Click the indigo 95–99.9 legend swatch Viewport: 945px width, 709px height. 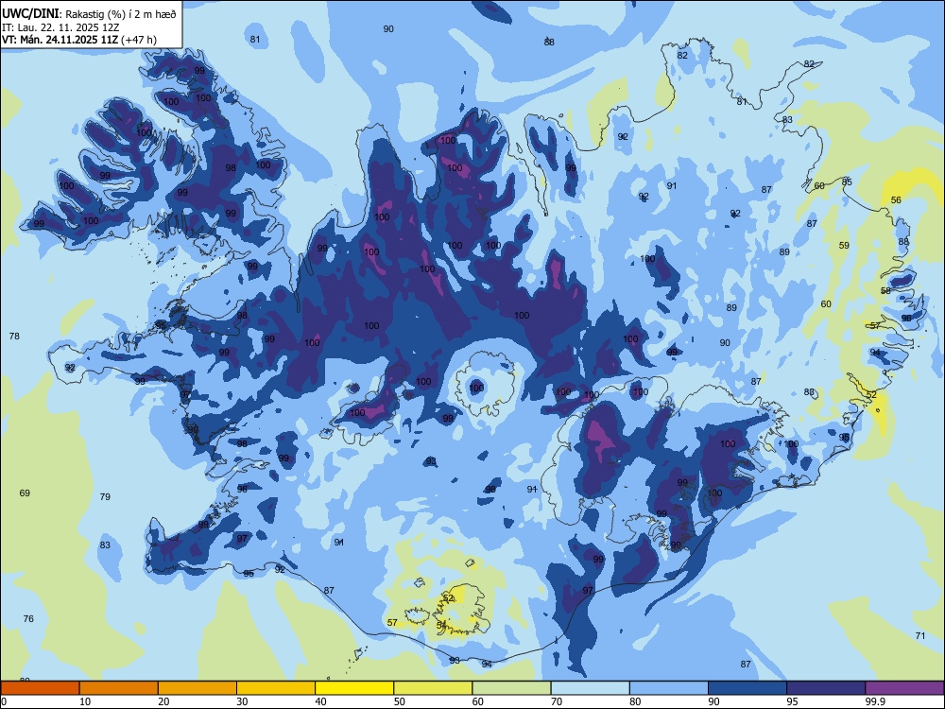826,688
